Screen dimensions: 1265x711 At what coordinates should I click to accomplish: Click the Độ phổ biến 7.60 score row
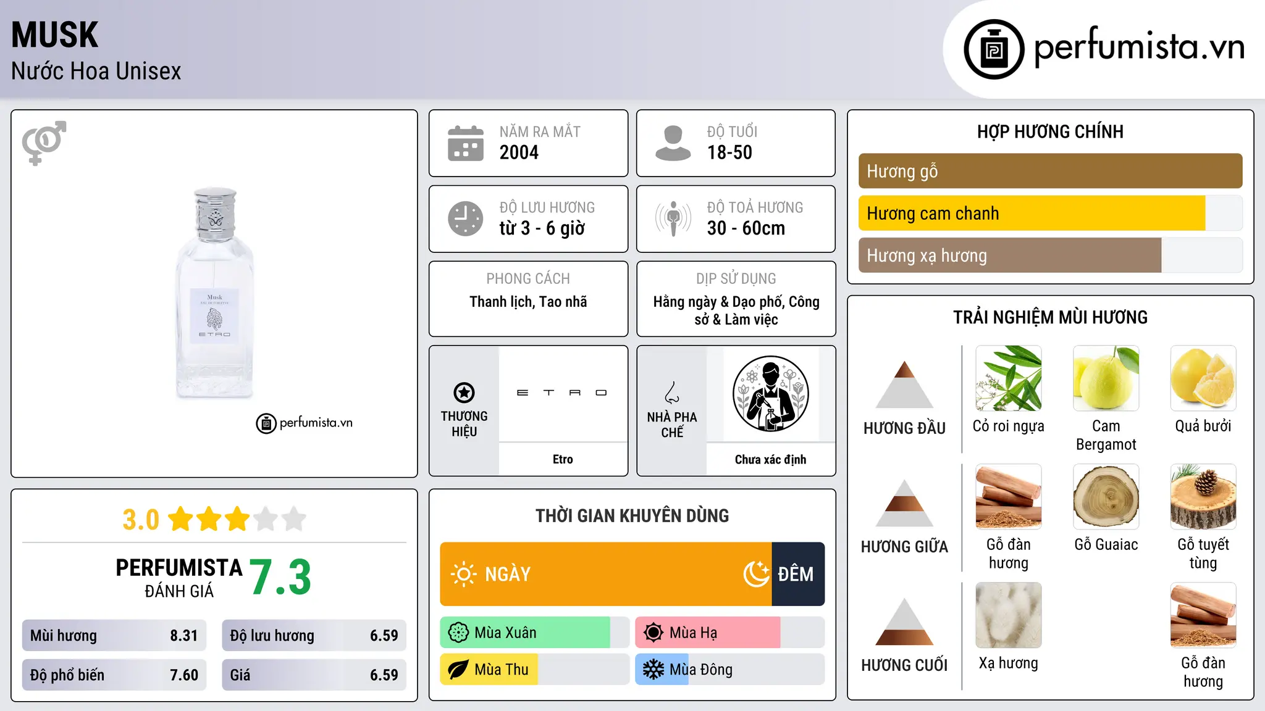pyautogui.click(x=114, y=675)
